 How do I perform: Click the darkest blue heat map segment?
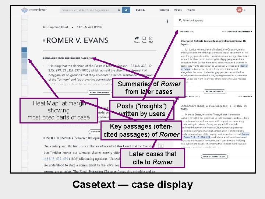(x=24, y=50)
